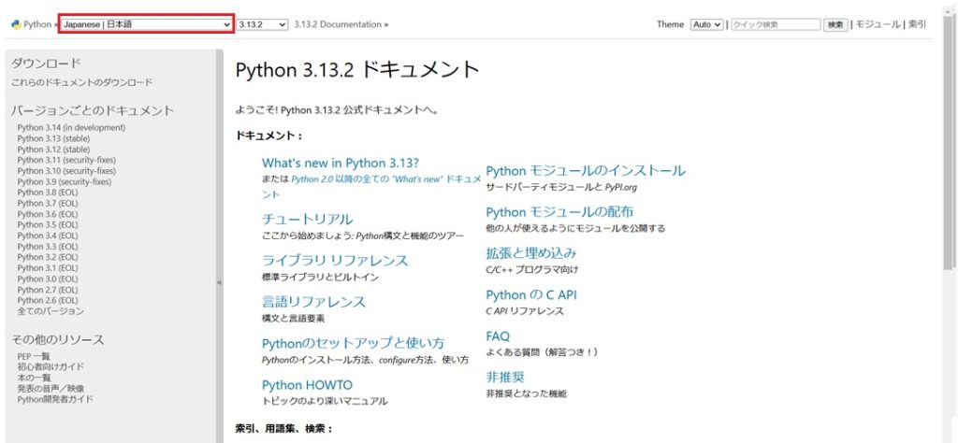Image resolution: width=958 pixels, height=443 pixels.
Task: Click the Theme label text
Action: point(670,24)
